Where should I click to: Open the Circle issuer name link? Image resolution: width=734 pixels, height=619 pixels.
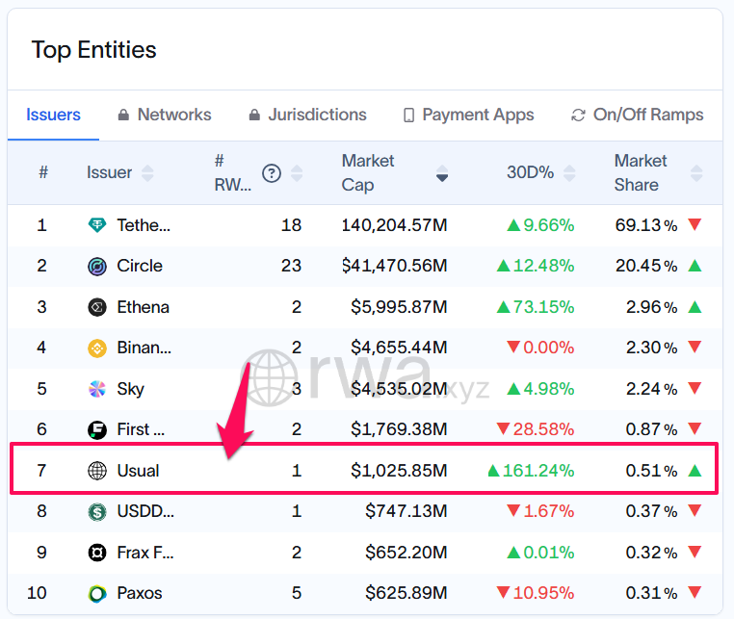coord(140,267)
